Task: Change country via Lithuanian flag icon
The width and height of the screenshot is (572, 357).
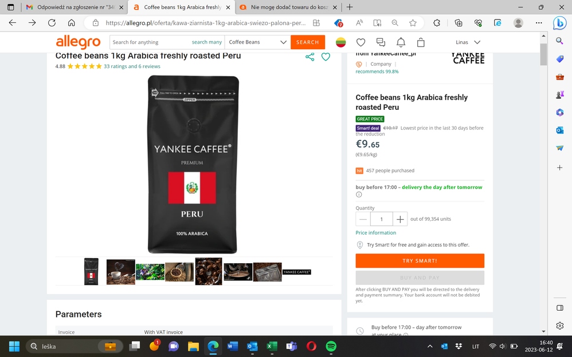Action: pyautogui.click(x=340, y=42)
